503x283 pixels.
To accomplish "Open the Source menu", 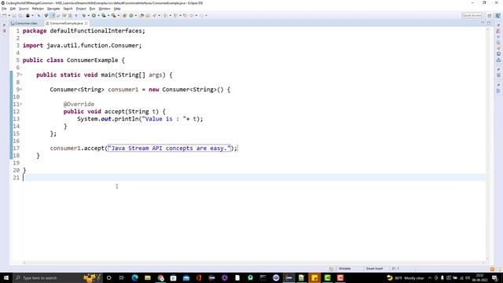I will 24,9.
